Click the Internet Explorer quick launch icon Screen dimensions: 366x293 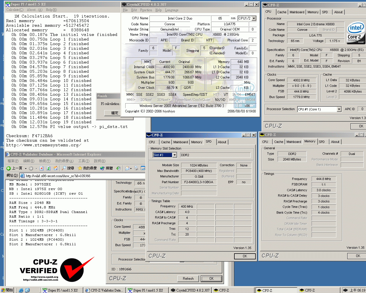[x=21, y=290]
